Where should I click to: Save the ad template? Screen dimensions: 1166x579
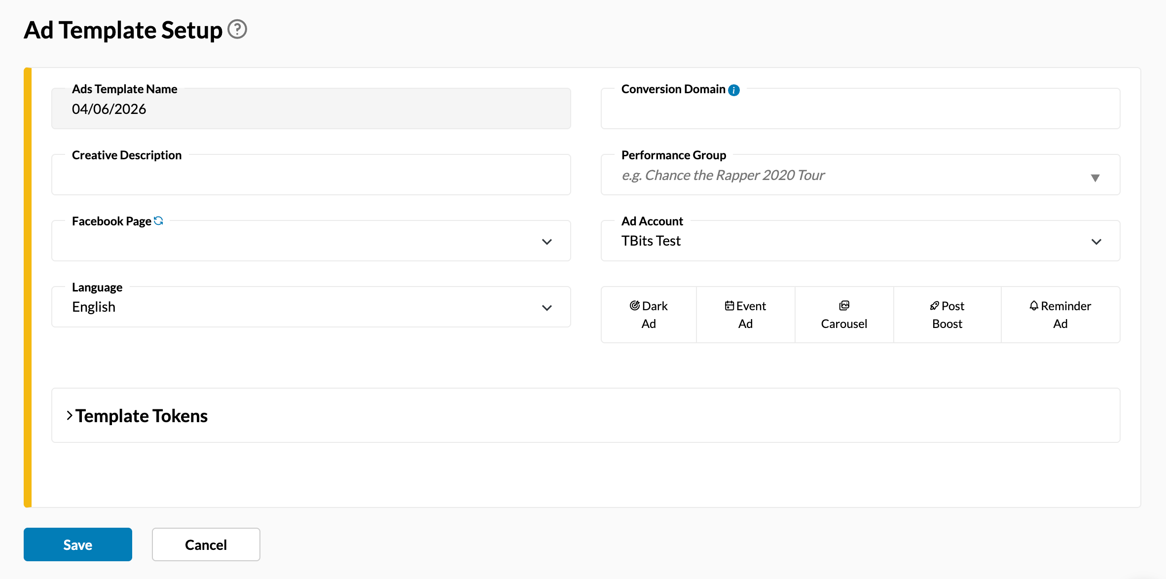78,544
